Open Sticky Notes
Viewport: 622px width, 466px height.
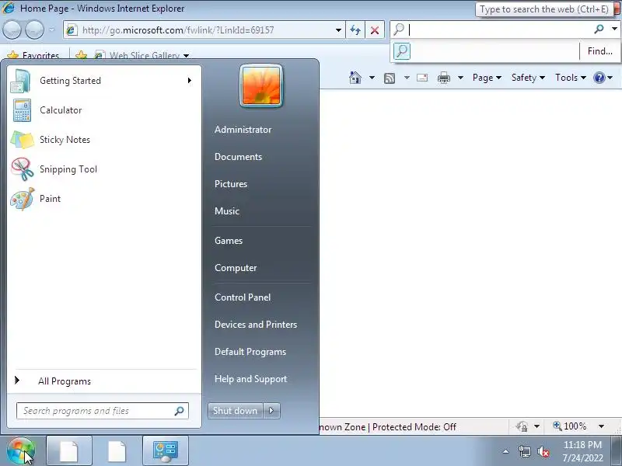pyautogui.click(x=103, y=140)
